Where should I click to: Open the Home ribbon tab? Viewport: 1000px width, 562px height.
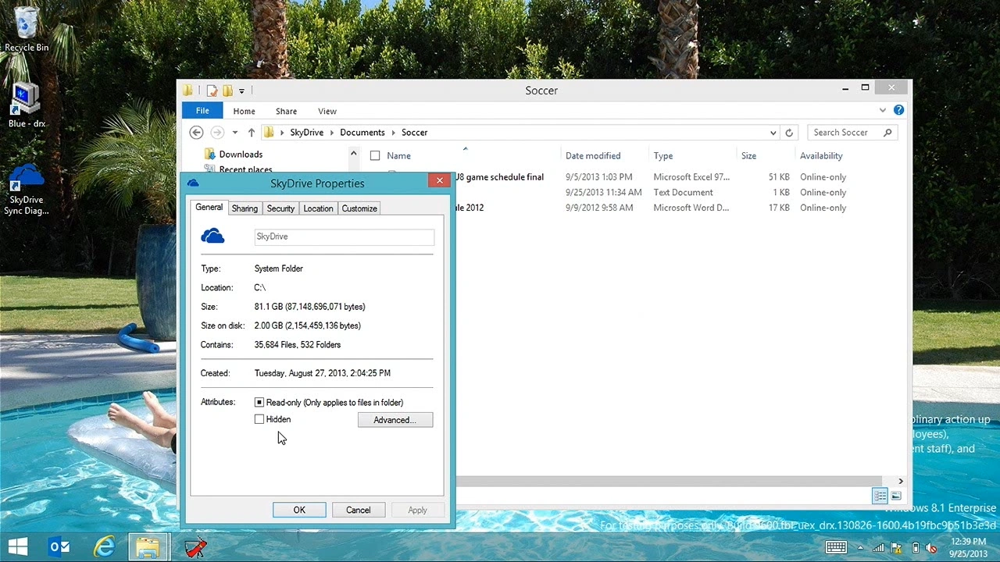coord(244,111)
